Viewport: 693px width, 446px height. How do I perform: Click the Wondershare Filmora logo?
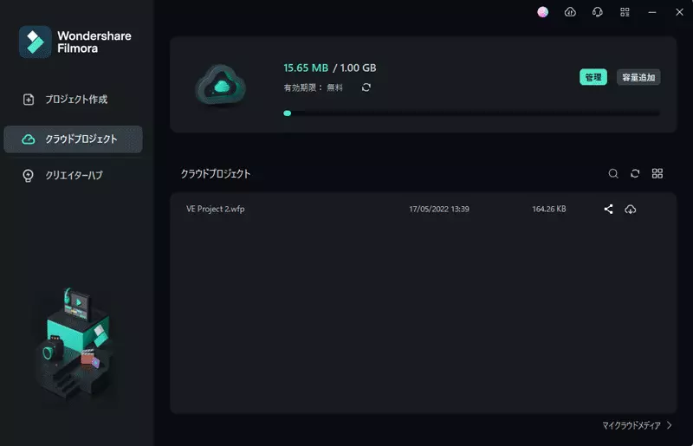tap(74, 42)
